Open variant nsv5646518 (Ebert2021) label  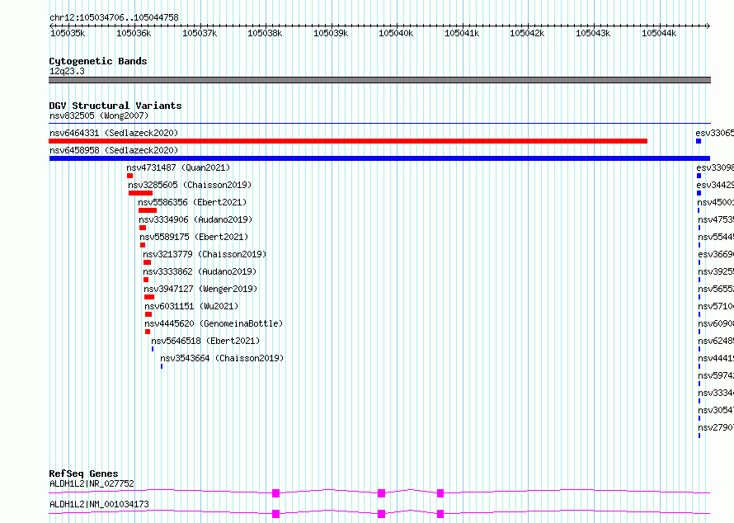coord(205,341)
